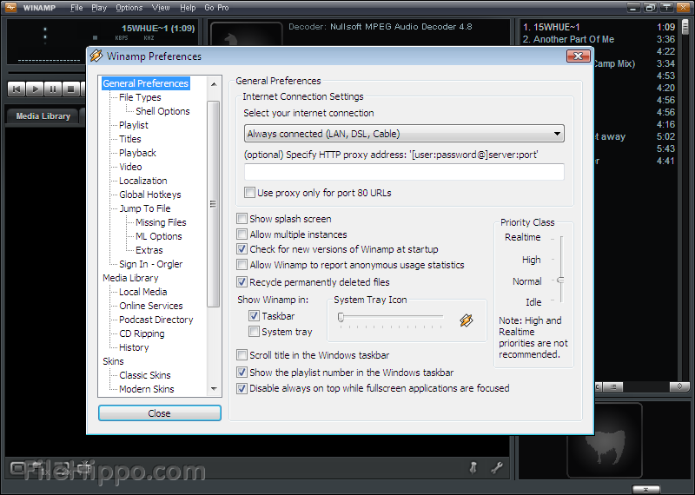Open the internet connection dropdown
The width and height of the screenshot is (695, 495).
pos(404,134)
